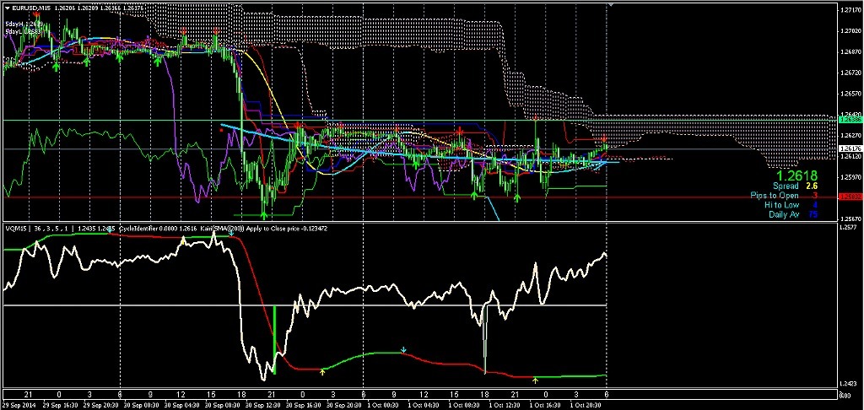
Task: Click the green 1.26386 price label
Action: [x=849, y=119]
